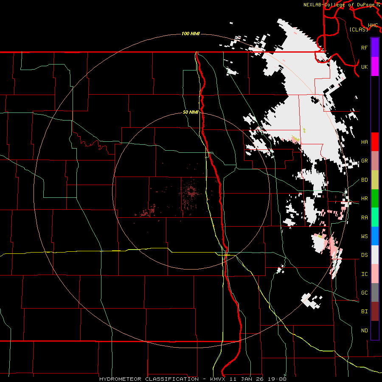Click the HA red legend swatch
Image resolution: width=382 pixels, height=382 pixels.
click(375, 142)
